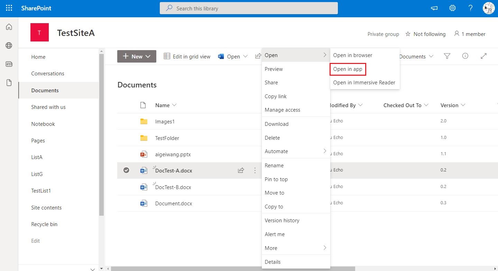Expand the Open dropdown in command bar
Image resolution: width=498 pixels, height=271 pixels.
click(246, 56)
